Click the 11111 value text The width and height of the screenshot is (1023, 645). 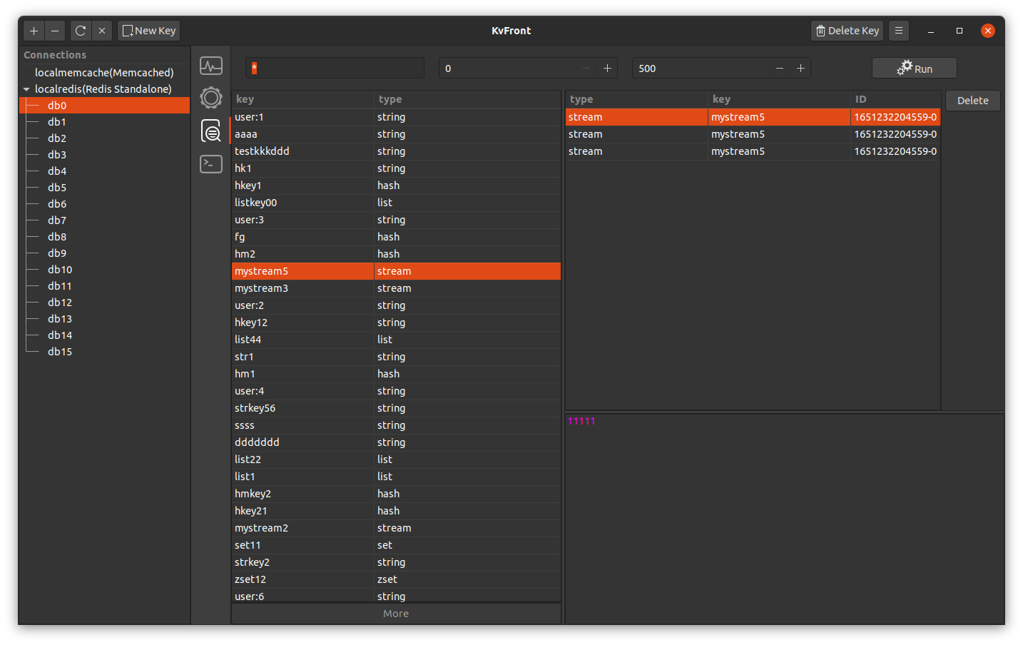click(x=581, y=421)
